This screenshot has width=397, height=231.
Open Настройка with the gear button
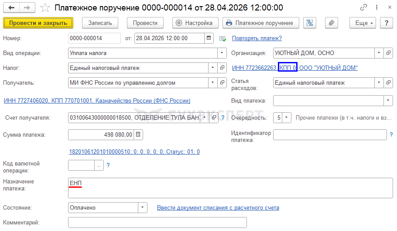195,23
